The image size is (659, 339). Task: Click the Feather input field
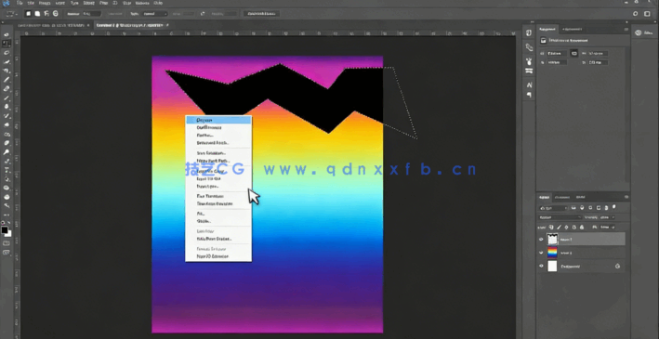click(x=92, y=14)
